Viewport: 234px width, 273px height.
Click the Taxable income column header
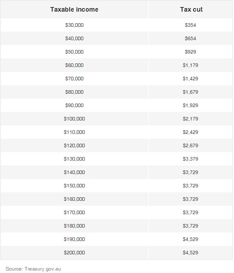coord(74,10)
